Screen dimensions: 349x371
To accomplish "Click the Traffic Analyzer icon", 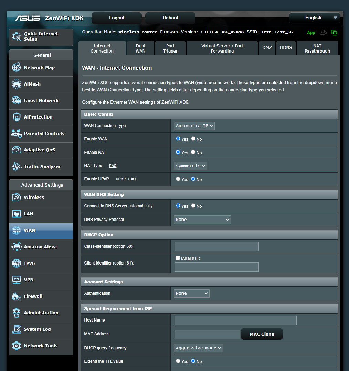I will coord(17,166).
